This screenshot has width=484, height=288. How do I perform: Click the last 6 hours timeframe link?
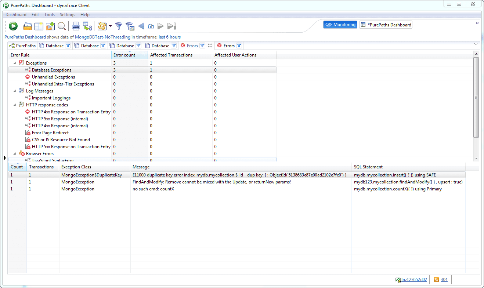point(170,37)
